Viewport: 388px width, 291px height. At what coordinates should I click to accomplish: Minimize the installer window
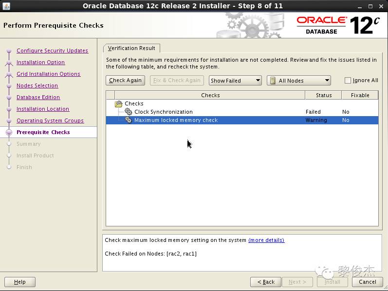tap(360, 6)
